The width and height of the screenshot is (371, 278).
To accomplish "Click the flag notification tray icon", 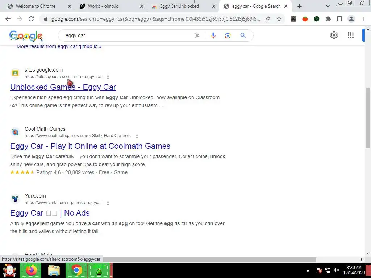I will pyautogui.click(x=319, y=270).
